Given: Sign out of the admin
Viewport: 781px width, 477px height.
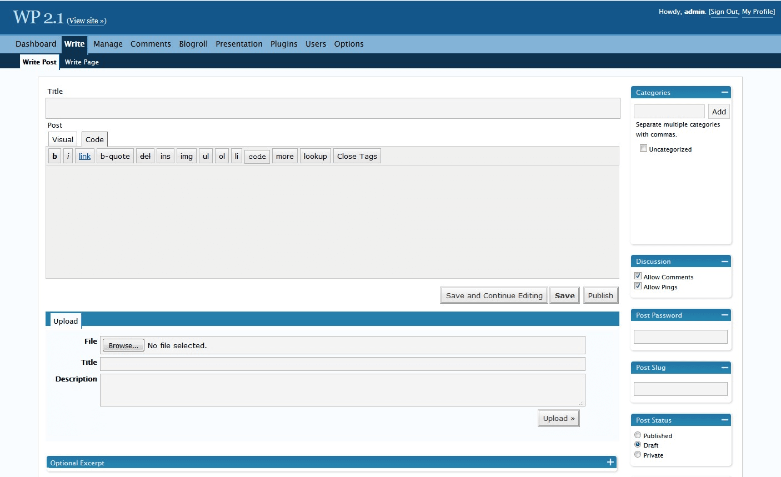Looking at the screenshot, I should 724,12.
